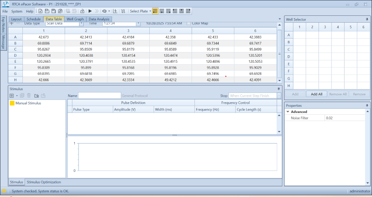Switch to the Well Graph tab
372x197 pixels.
tap(74, 19)
